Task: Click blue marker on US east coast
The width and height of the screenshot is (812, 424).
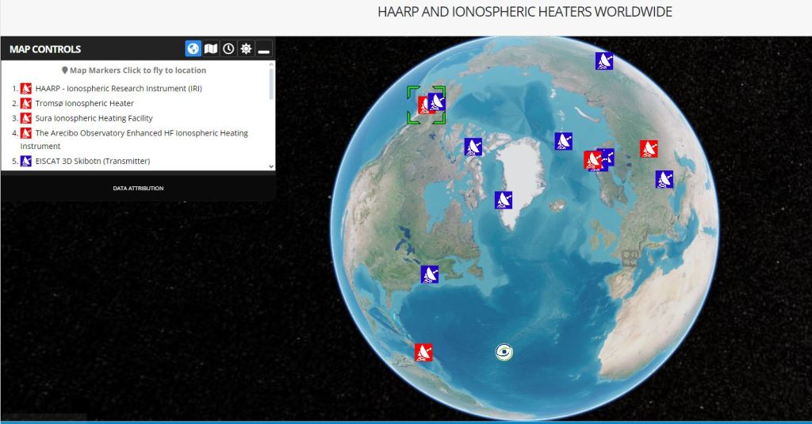Action: click(x=430, y=274)
